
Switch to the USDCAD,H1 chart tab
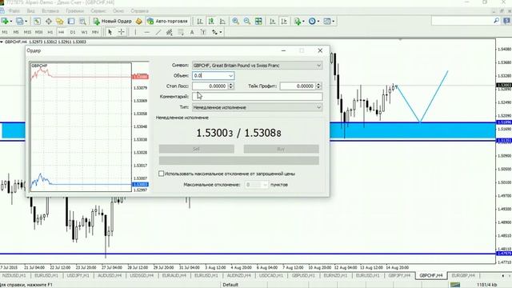[x=271, y=275]
